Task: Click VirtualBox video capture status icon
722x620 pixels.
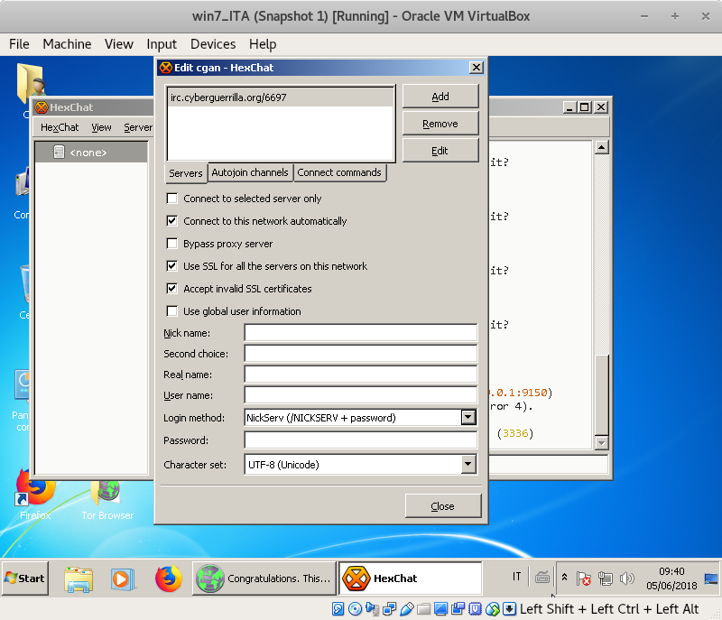Action: pyautogui.click(x=458, y=609)
